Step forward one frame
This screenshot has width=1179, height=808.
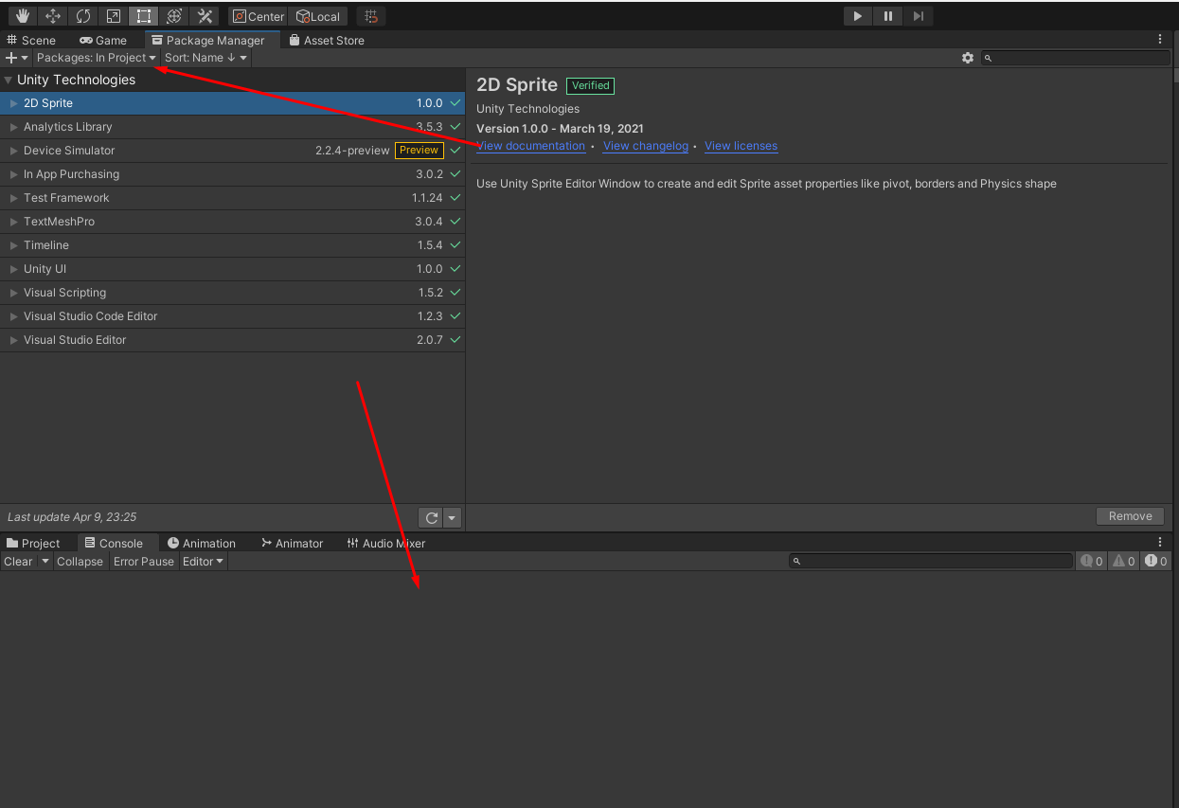click(918, 16)
